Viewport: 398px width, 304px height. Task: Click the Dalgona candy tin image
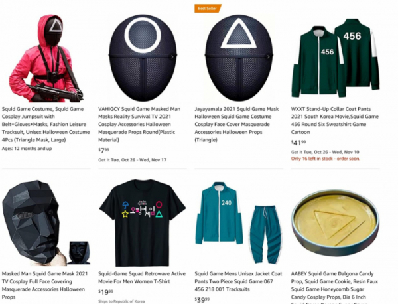[335, 223]
